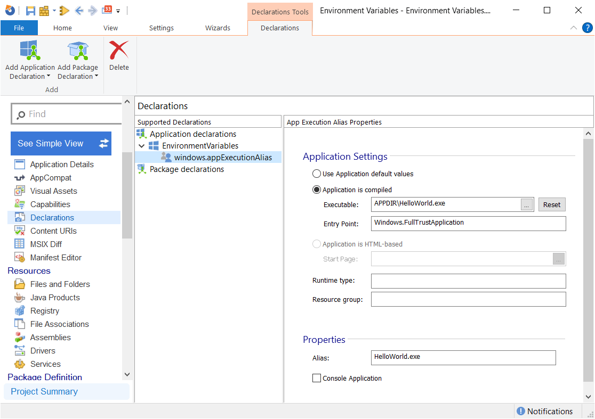
Task: Open Java Products in sidebar
Action: pyautogui.click(x=55, y=298)
